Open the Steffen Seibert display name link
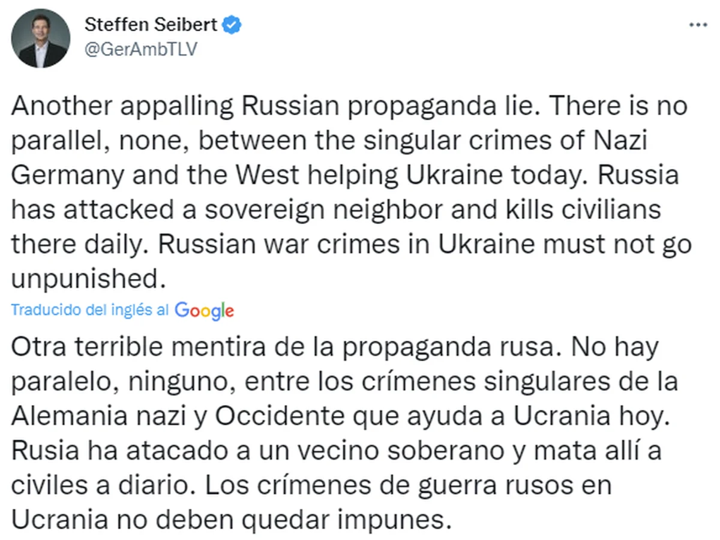This screenshot has height=540, width=720. (152, 25)
